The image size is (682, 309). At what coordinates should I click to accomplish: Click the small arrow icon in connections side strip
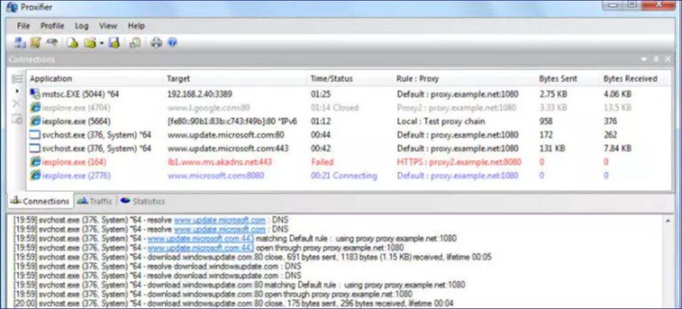[17, 91]
